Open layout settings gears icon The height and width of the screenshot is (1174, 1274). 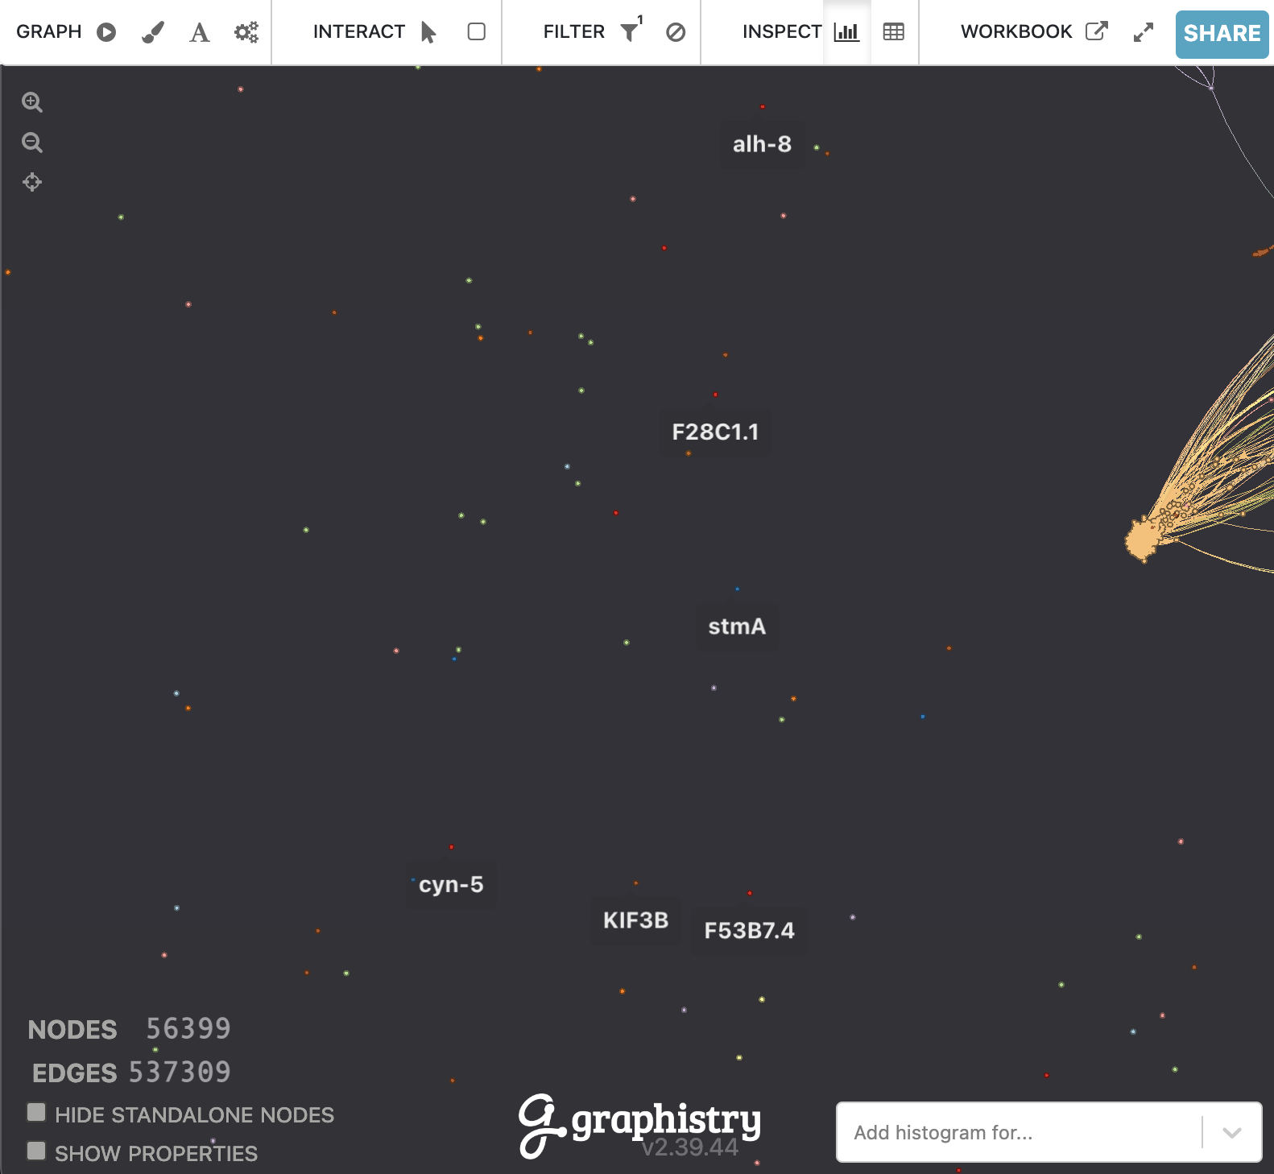(x=246, y=32)
